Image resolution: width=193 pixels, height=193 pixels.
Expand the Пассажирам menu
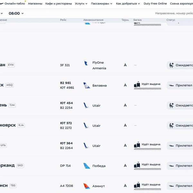pyautogui.click(x=102, y=4)
